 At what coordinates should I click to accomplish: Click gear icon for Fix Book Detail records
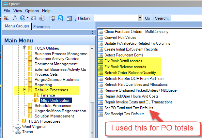(101, 61)
